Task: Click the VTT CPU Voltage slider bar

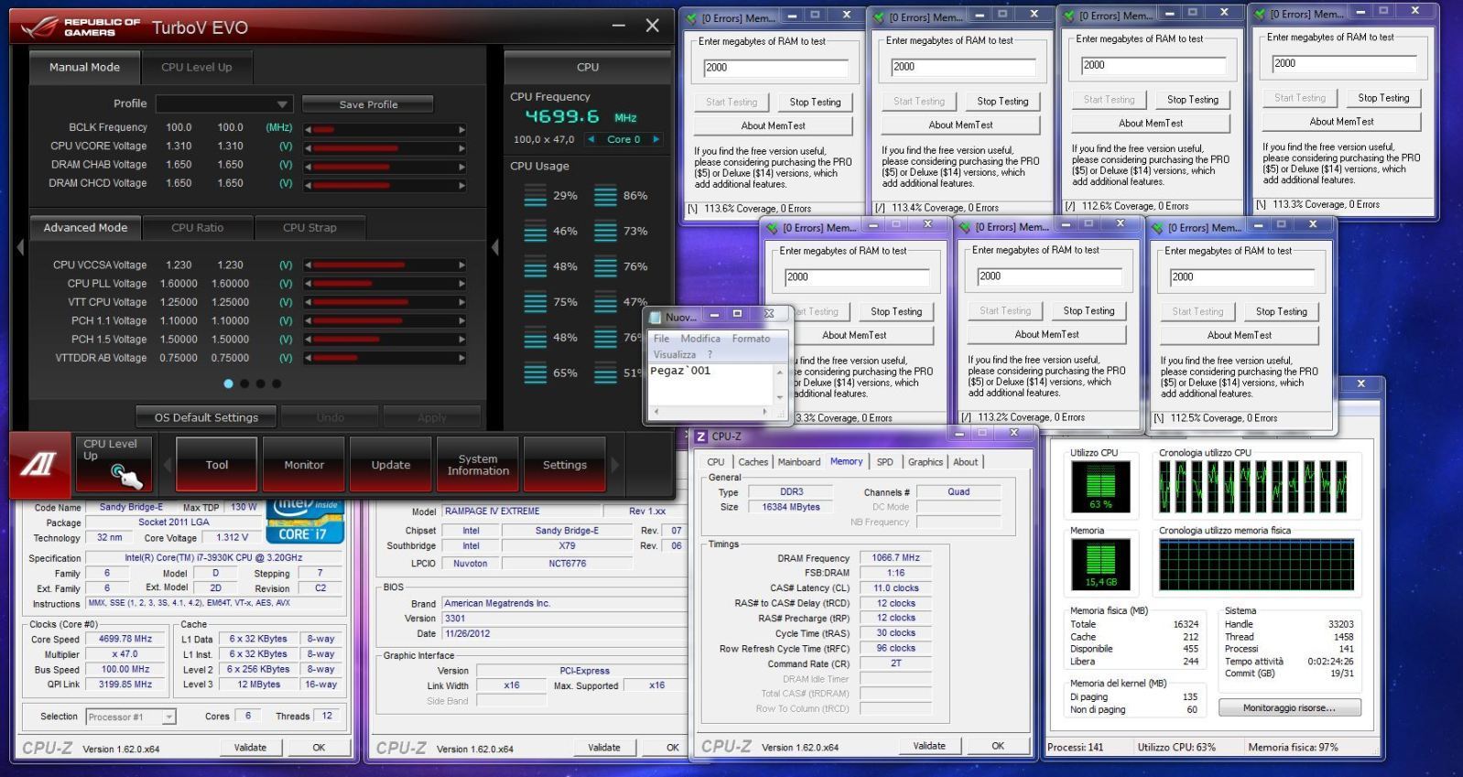Action: click(385, 303)
